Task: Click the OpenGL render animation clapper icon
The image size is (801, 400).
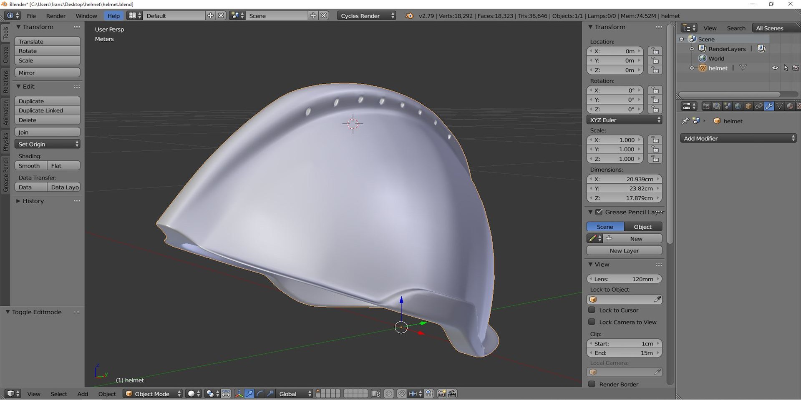Action: click(452, 394)
